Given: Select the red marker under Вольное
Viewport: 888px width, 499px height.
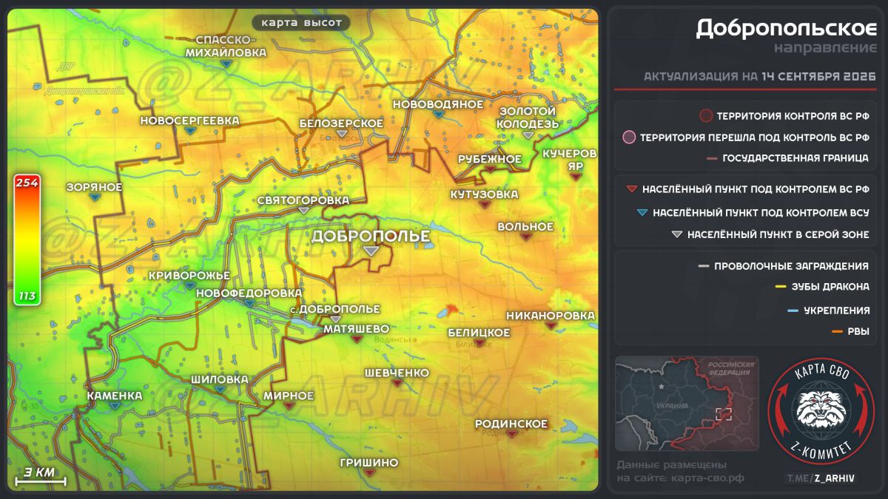Looking at the screenshot, I should coord(525,237).
